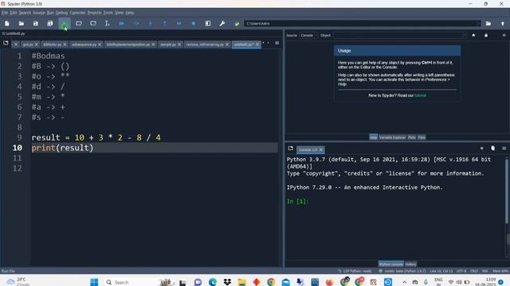This screenshot has width=510, height=286.
Task: Open the Source dropdown in Help pane
Action: click(308, 35)
